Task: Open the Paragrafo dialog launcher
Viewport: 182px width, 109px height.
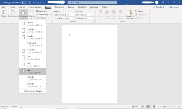Action: (x=94, y=22)
